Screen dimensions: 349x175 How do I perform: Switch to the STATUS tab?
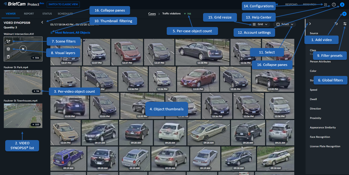47,14
